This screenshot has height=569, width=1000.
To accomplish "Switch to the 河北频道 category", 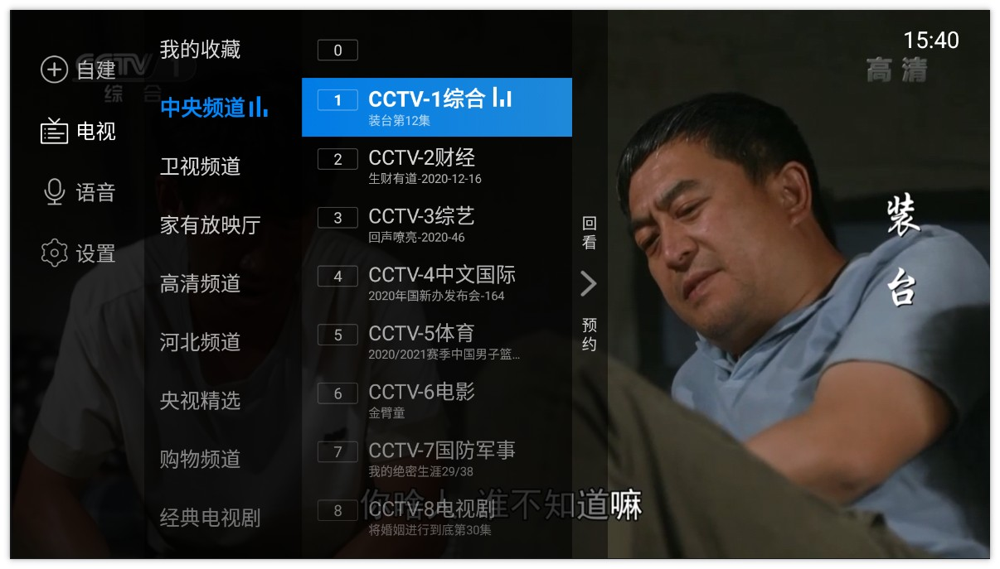I will click(x=200, y=342).
